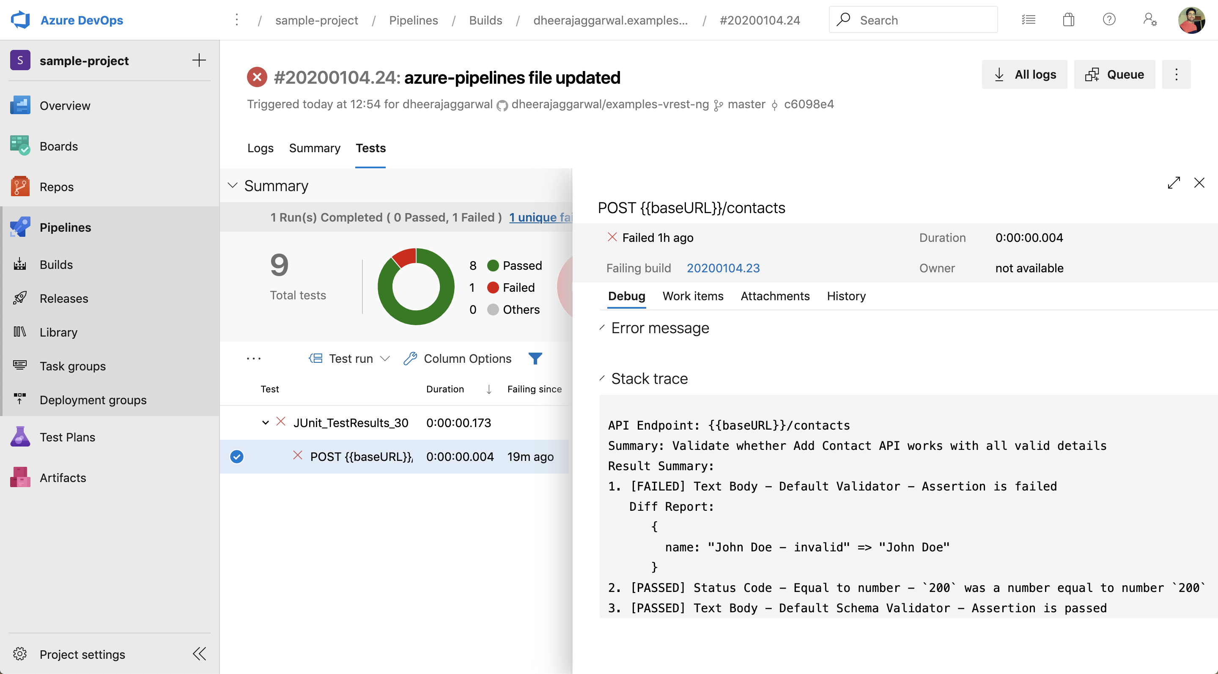Open the Test run grouping dropdown
Image resolution: width=1218 pixels, height=674 pixels.
pyautogui.click(x=349, y=359)
